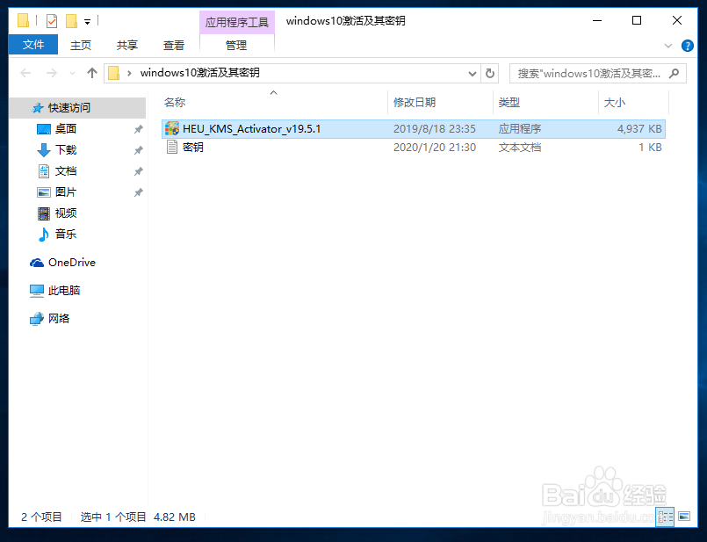
Task: Switch to the 共享 ribbon tab
Action: (126, 45)
